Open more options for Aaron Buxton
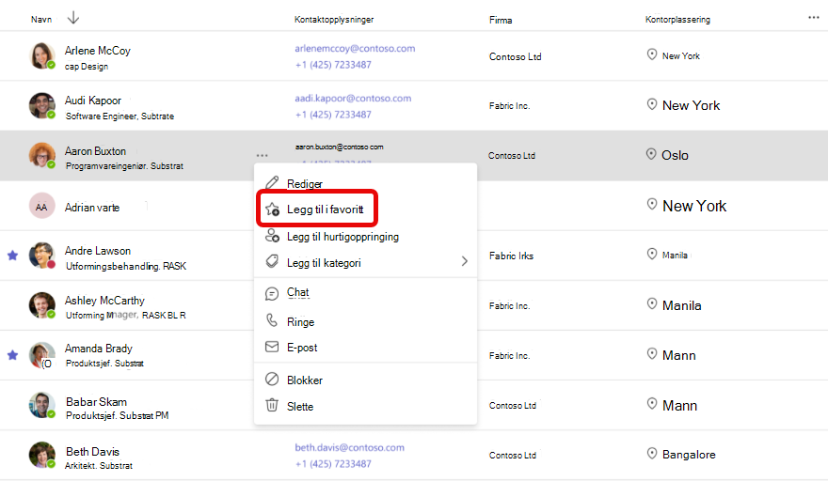This screenshot has width=828, height=481. pos(262,156)
